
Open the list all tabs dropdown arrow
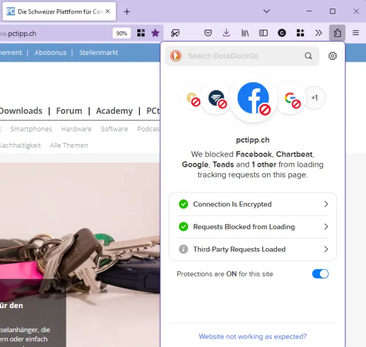point(266,11)
